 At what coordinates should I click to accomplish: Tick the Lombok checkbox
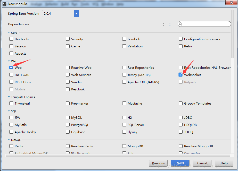[124, 39]
